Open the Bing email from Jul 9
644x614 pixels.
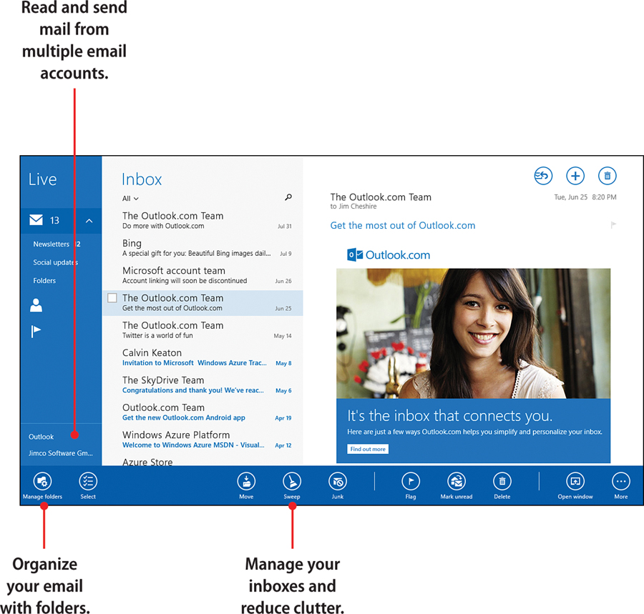pos(203,248)
